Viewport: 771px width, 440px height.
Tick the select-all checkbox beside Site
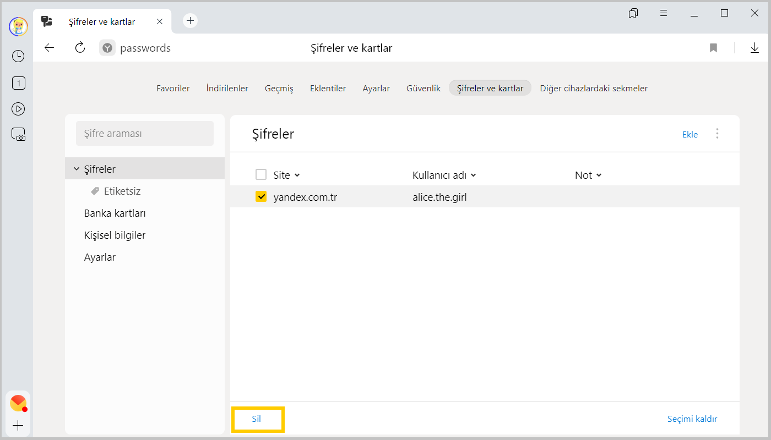[261, 175]
